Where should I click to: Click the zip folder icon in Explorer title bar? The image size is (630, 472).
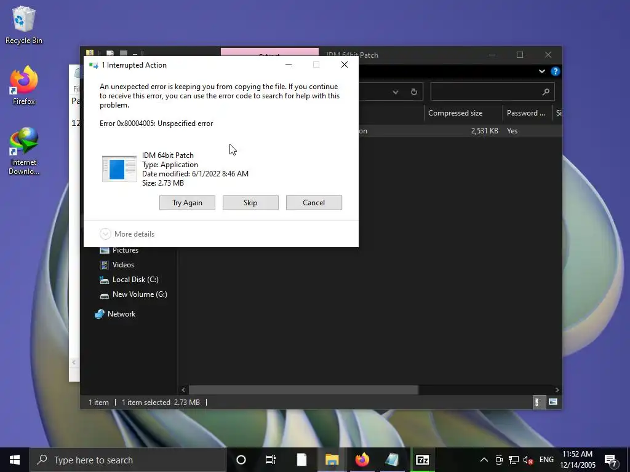click(x=90, y=53)
